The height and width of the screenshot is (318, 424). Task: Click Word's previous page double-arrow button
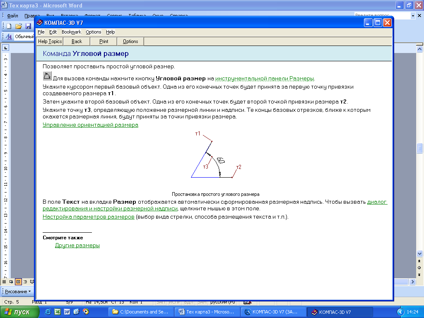pyautogui.click(x=419, y=261)
